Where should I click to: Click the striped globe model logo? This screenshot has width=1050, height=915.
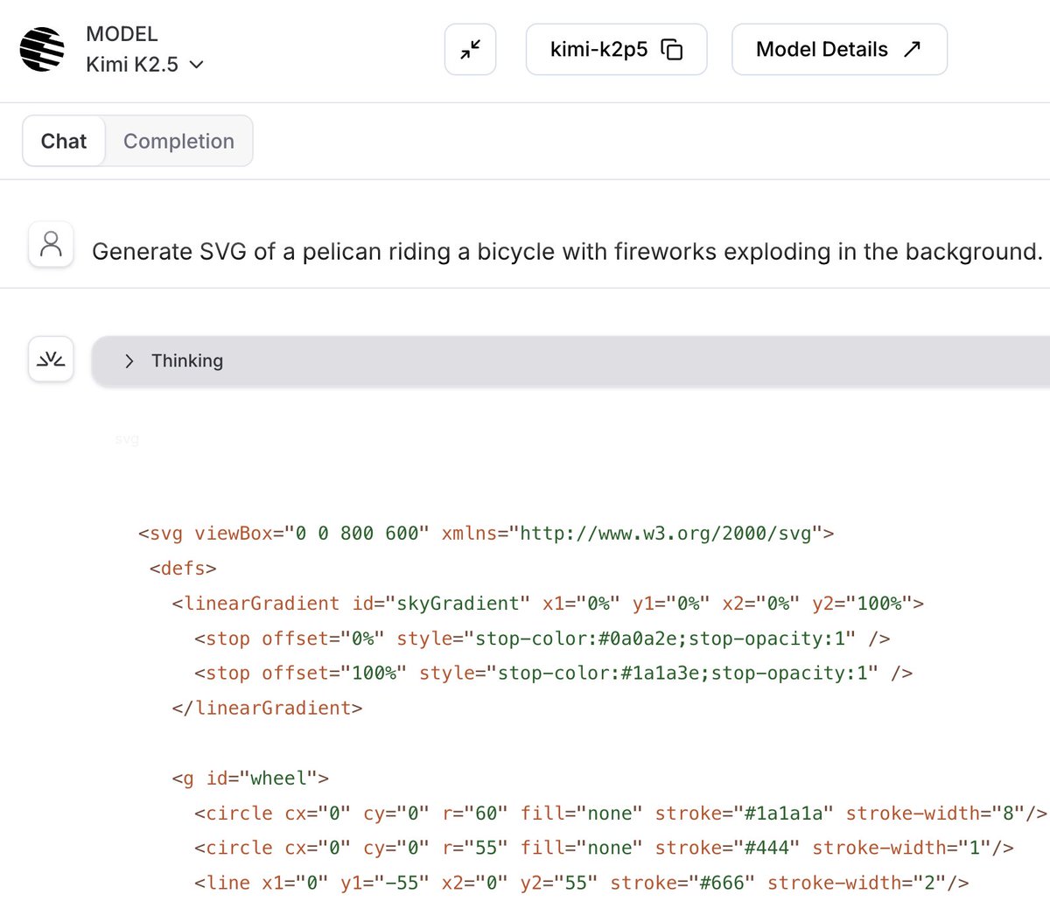coord(42,49)
